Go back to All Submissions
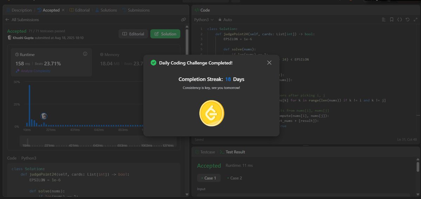This screenshot has height=199, width=421. (22, 20)
